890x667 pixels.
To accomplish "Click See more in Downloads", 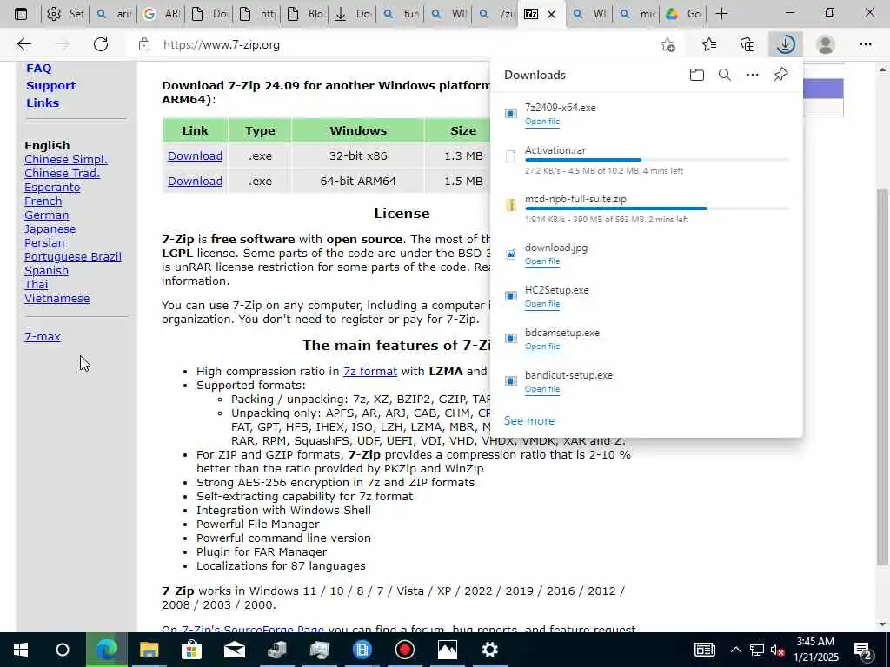I will pos(529,421).
